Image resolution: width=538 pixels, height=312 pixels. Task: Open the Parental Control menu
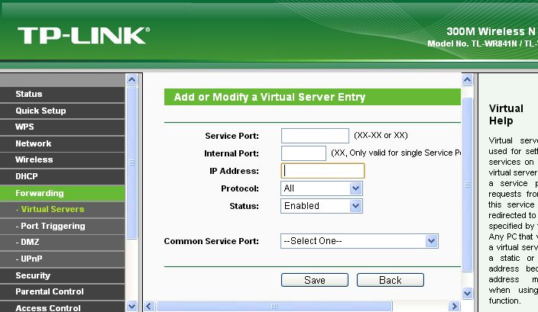click(x=62, y=292)
